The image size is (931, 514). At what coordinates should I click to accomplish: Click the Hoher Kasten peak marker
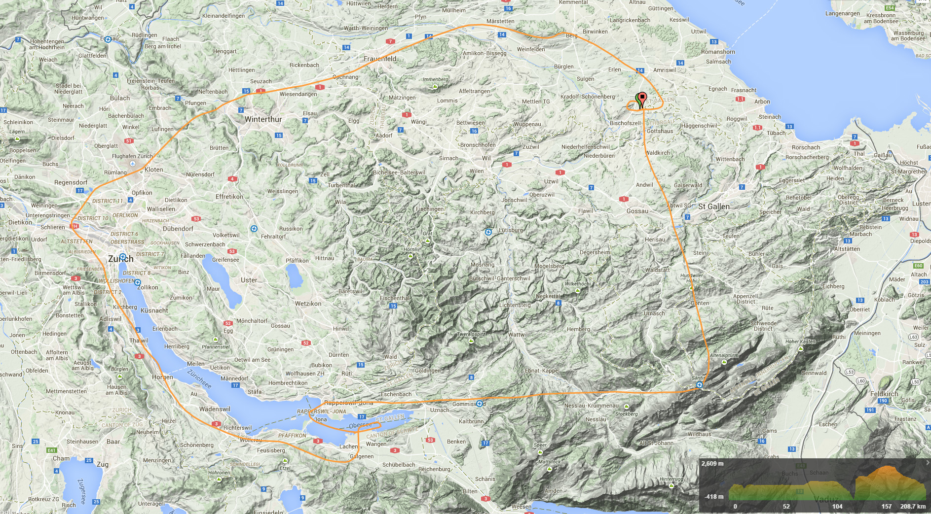point(800,348)
